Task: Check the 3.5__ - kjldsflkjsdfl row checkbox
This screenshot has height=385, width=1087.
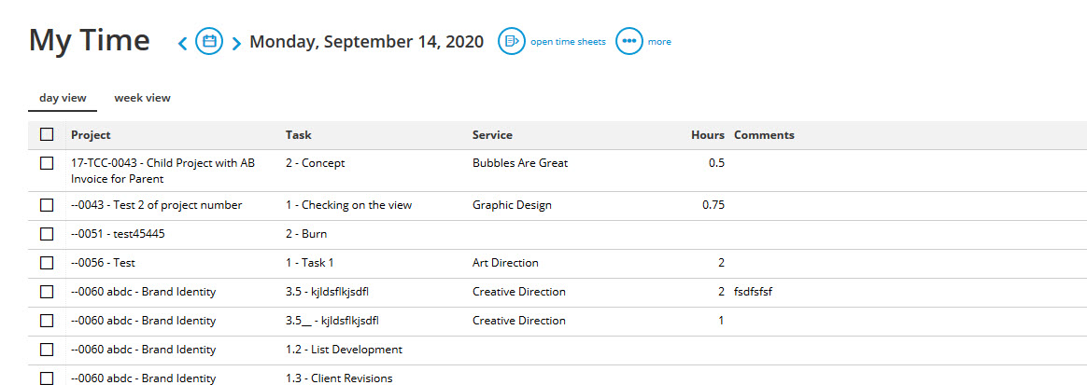Action: click(x=47, y=322)
